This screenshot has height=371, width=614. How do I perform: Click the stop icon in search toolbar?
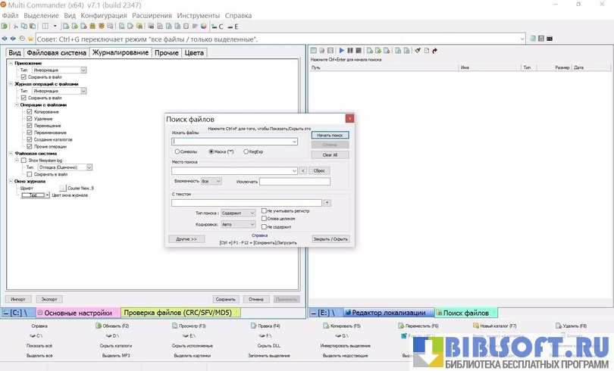click(x=358, y=51)
